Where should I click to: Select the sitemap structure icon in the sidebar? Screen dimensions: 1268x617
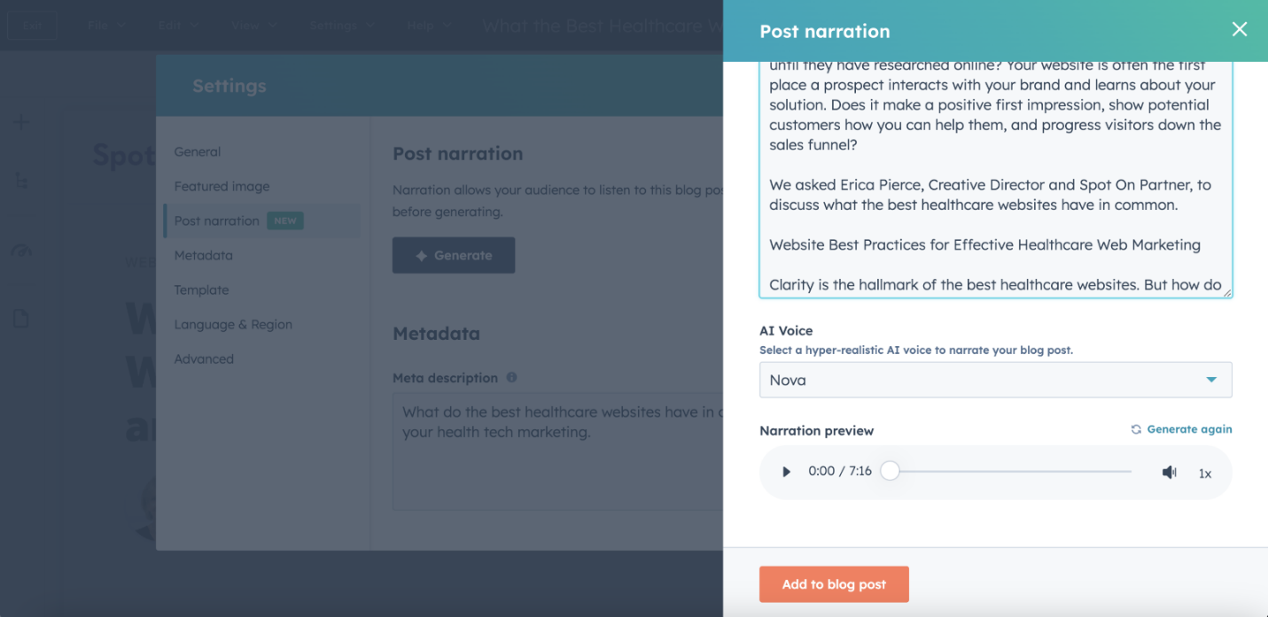[20, 181]
